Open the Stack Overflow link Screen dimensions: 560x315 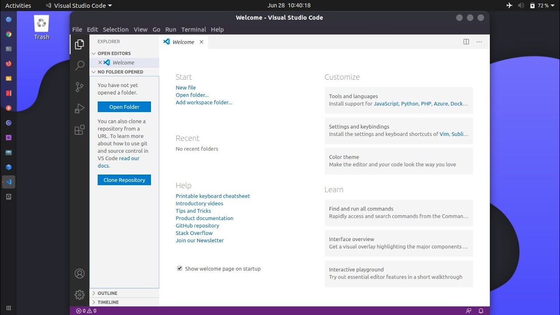194,233
